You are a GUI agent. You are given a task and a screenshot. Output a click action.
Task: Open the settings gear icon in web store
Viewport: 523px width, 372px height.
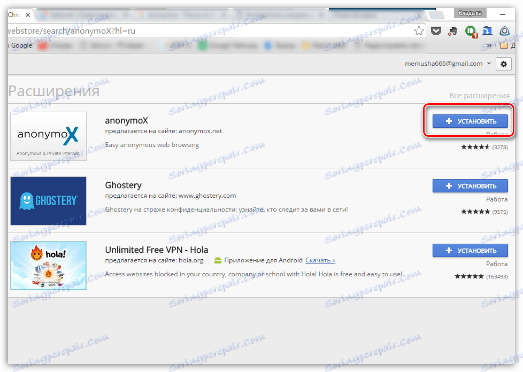pyautogui.click(x=504, y=64)
